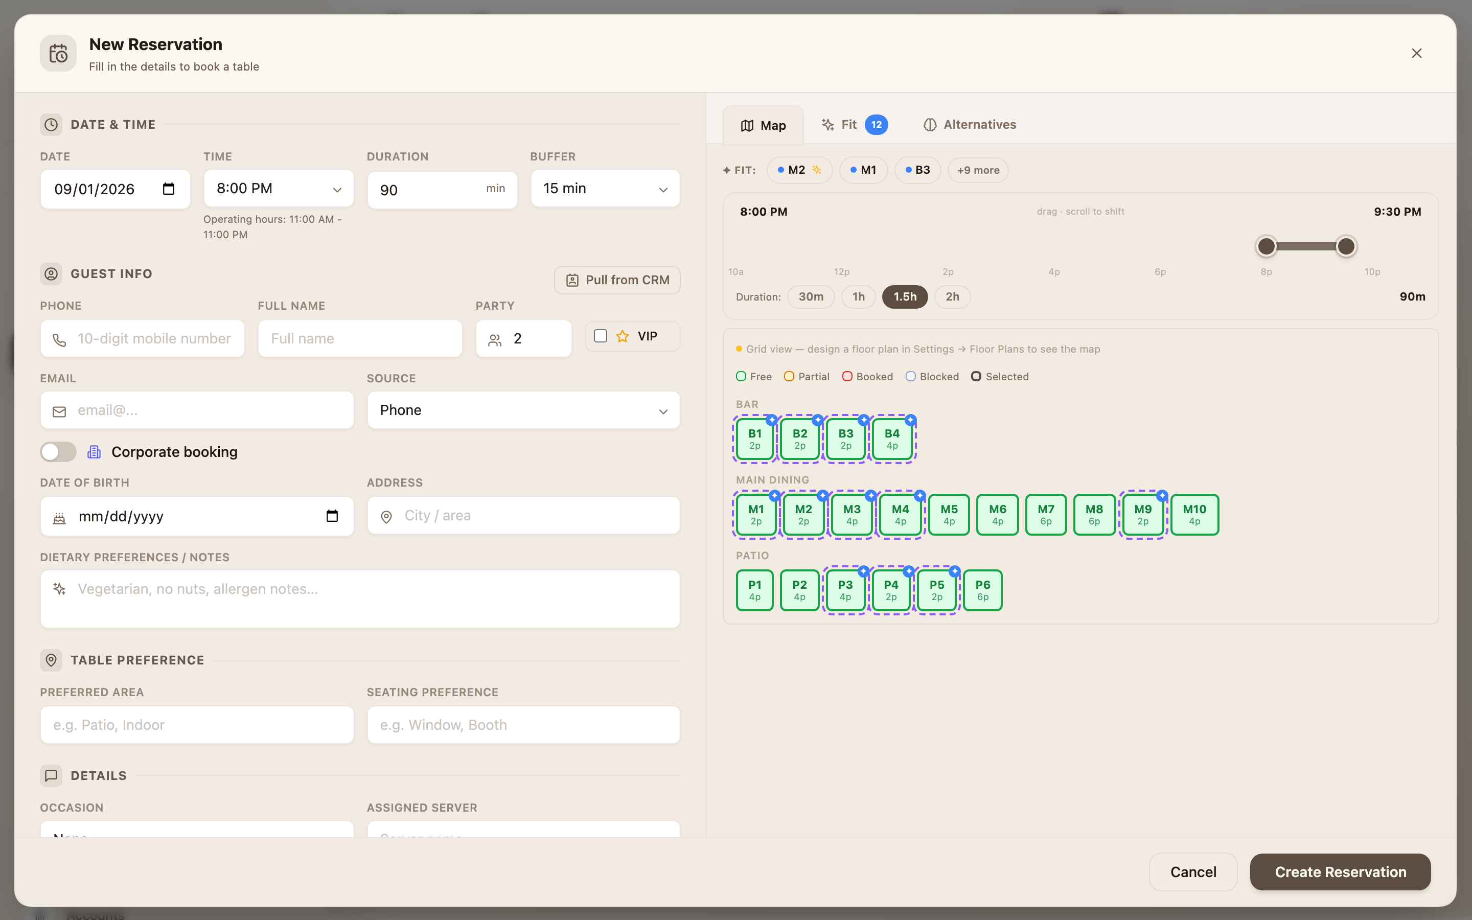The width and height of the screenshot is (1472, 920).
Task: Click the sparkle badge on table M9
Action: pyautogui.click(x=1162, y=496)
